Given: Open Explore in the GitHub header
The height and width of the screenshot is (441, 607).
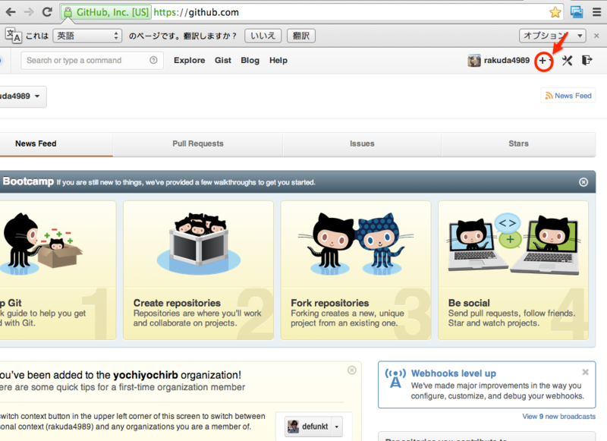Looking at the screenshot, I should (x=189, y=61).
